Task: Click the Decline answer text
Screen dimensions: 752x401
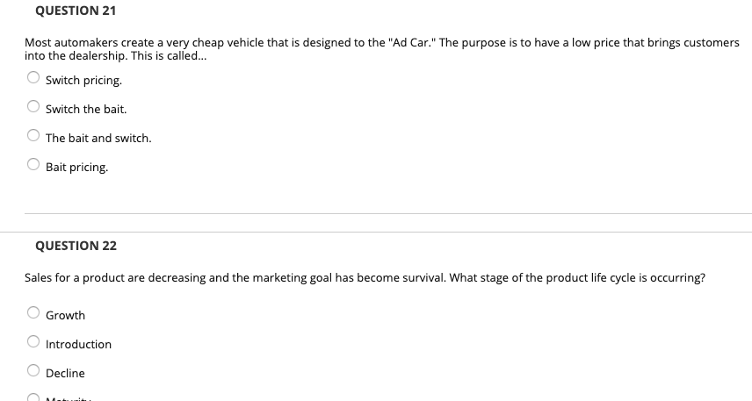Action: click(x=65, y=373)
